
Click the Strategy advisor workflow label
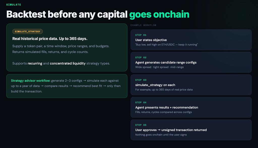click(30, 81)
